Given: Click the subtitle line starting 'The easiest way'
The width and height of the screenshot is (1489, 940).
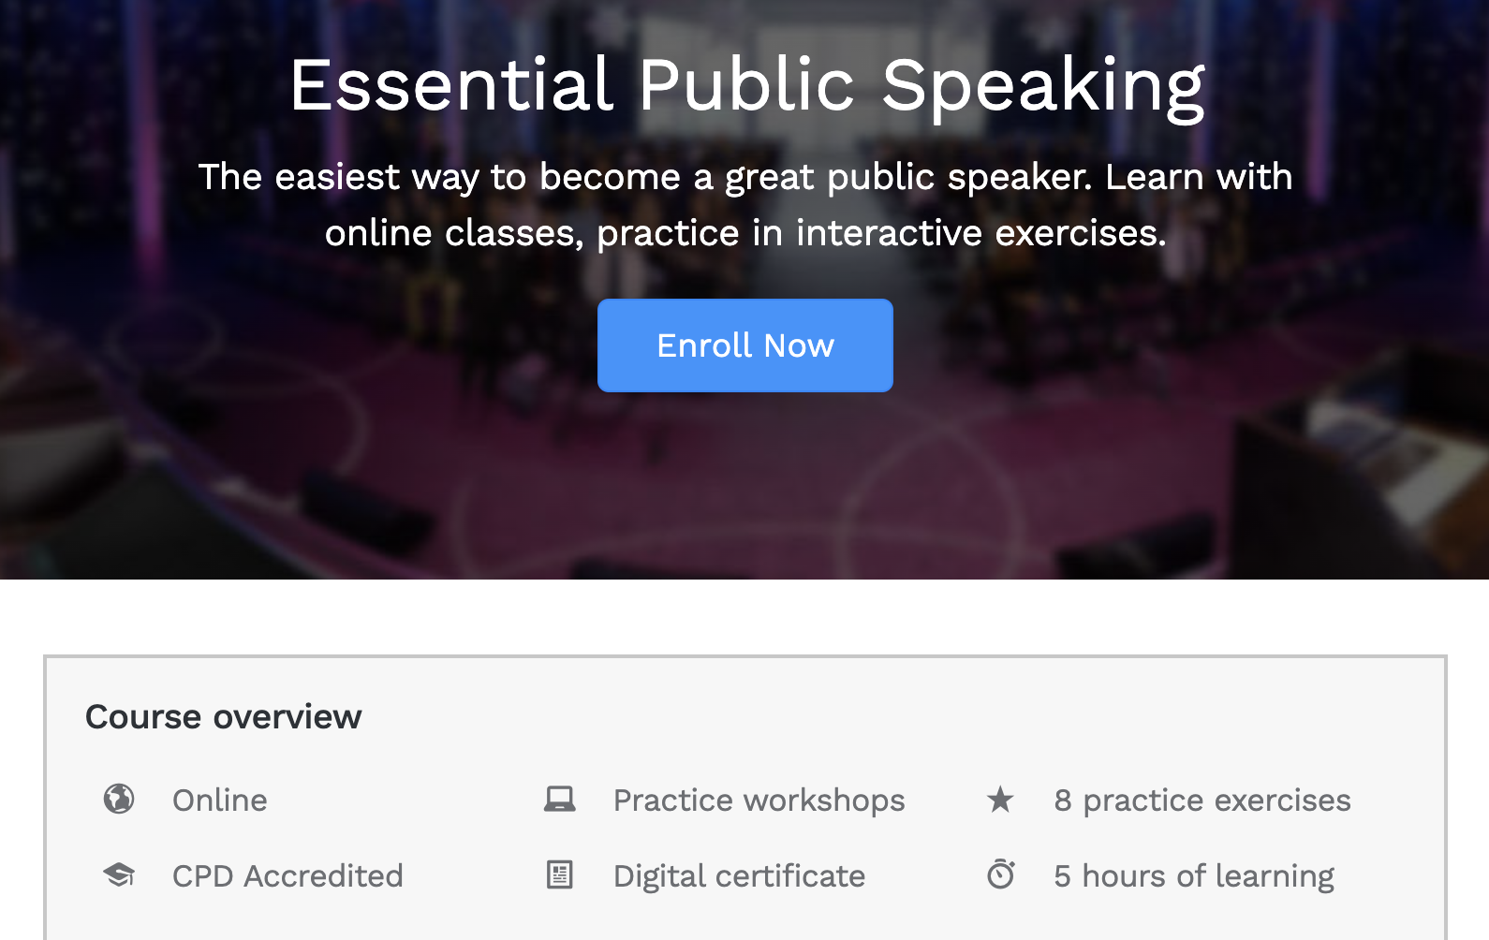Looking at the screenshot, I should [x=744, y=177].
